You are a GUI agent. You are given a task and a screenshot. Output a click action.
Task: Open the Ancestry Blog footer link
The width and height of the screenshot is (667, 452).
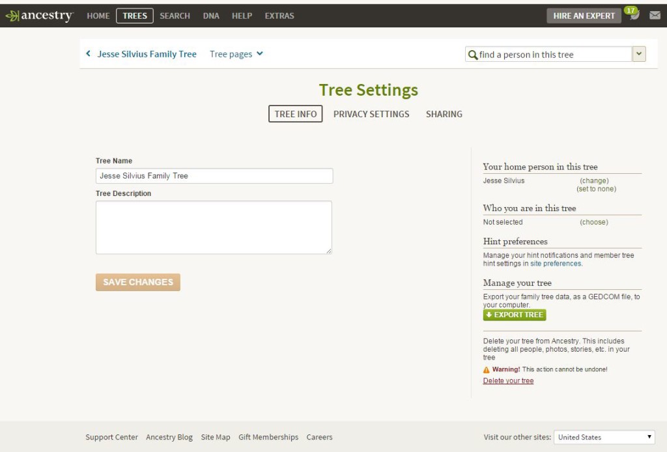tap(169, 437)
